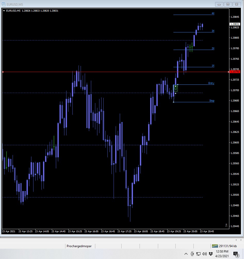Select the 4X target line label

tap(213, 13)
